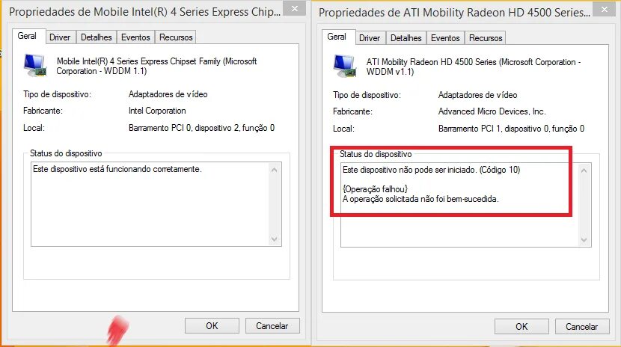Switch to Detalhes tab in Intel properties
Screen dimensions: 621x347
(x=97, y=37)
